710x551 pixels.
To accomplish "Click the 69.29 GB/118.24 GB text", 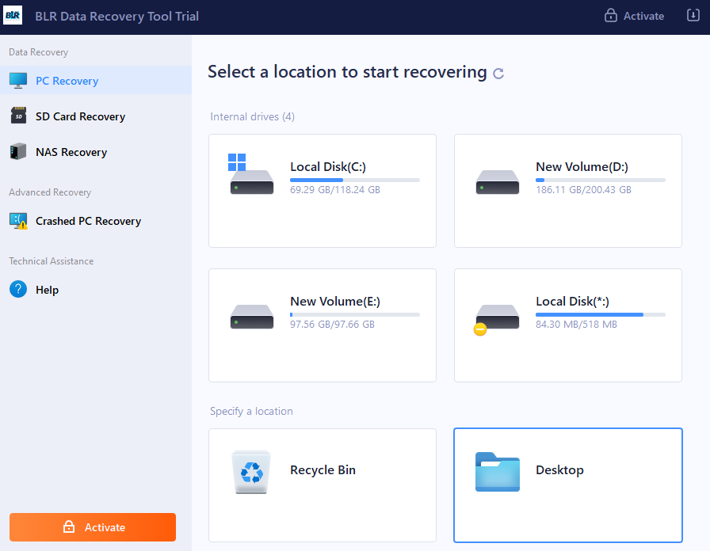I will point(335,189).
